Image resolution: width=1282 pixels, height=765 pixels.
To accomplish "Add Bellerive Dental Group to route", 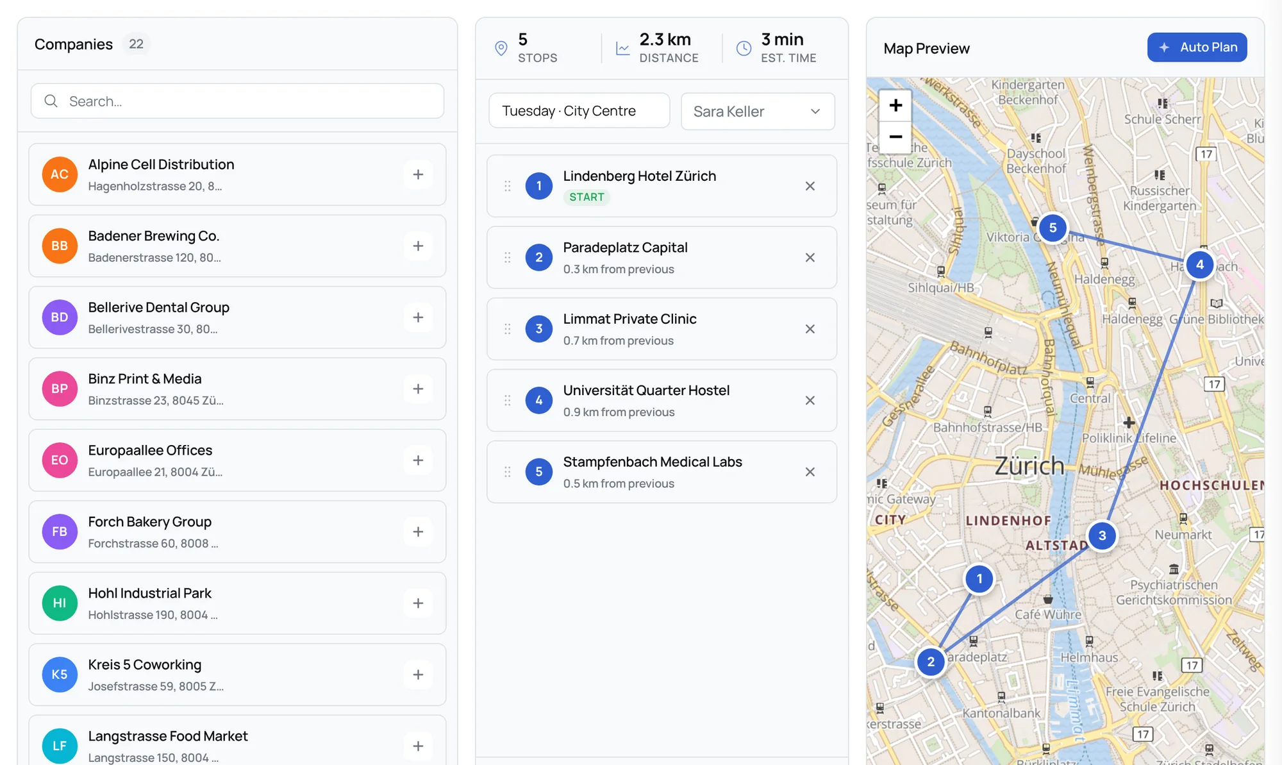I will coord(418,317).
